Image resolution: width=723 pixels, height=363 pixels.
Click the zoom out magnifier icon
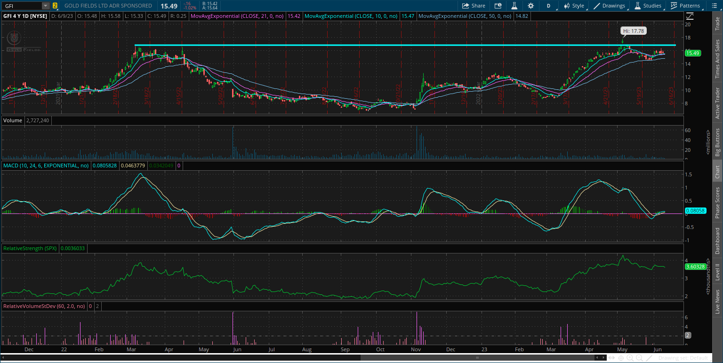639,358
